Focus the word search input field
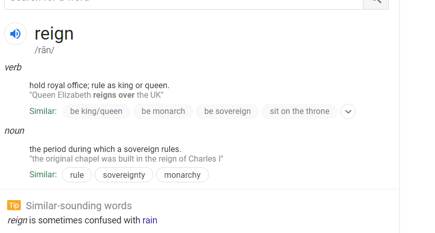 click(183, 3)
